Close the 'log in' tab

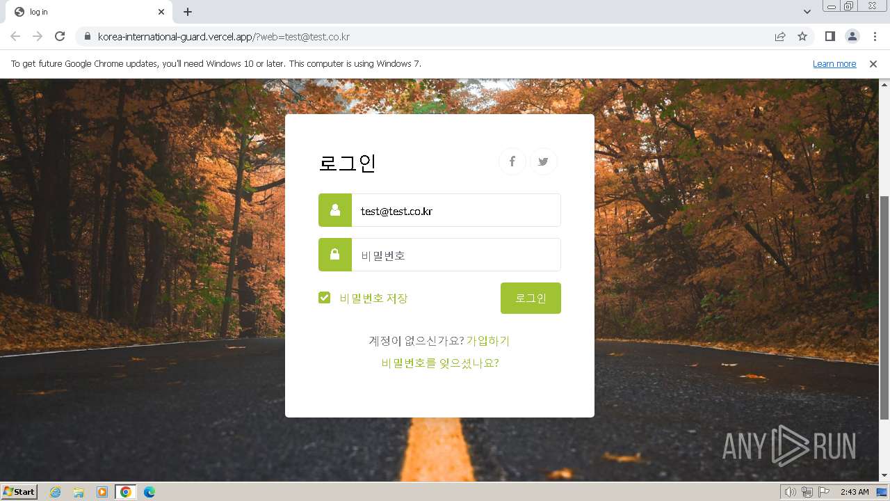coord(161,12)
